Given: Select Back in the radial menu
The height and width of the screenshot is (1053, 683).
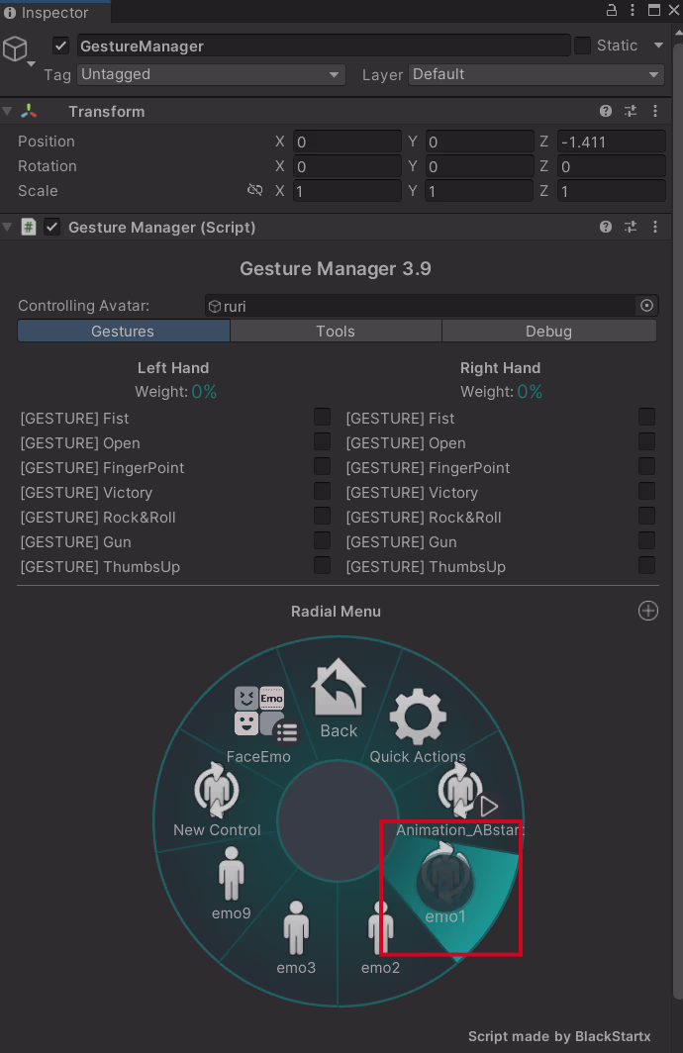Looking at the screenshot, I should pos(339,699).
